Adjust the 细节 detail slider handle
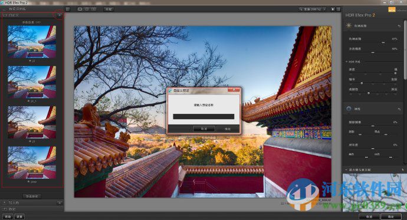Screen dimensions: 407x220 (362, 83)
